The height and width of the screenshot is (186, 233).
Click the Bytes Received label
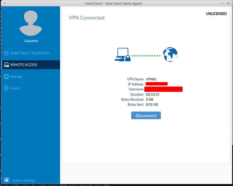click(x=132, y=99)
